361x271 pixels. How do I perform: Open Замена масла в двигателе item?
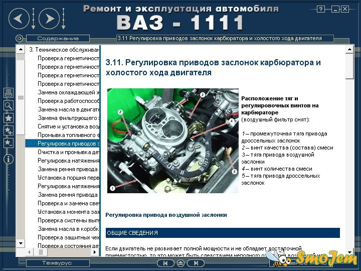(x=69, y=109)
